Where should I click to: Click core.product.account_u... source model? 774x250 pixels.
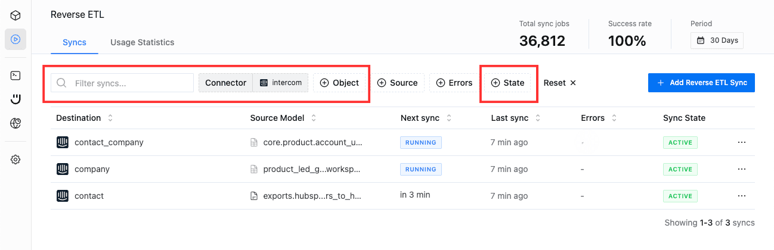click(312, 143)
